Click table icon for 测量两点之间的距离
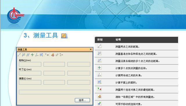186x106 pixels. pos(99,46)
